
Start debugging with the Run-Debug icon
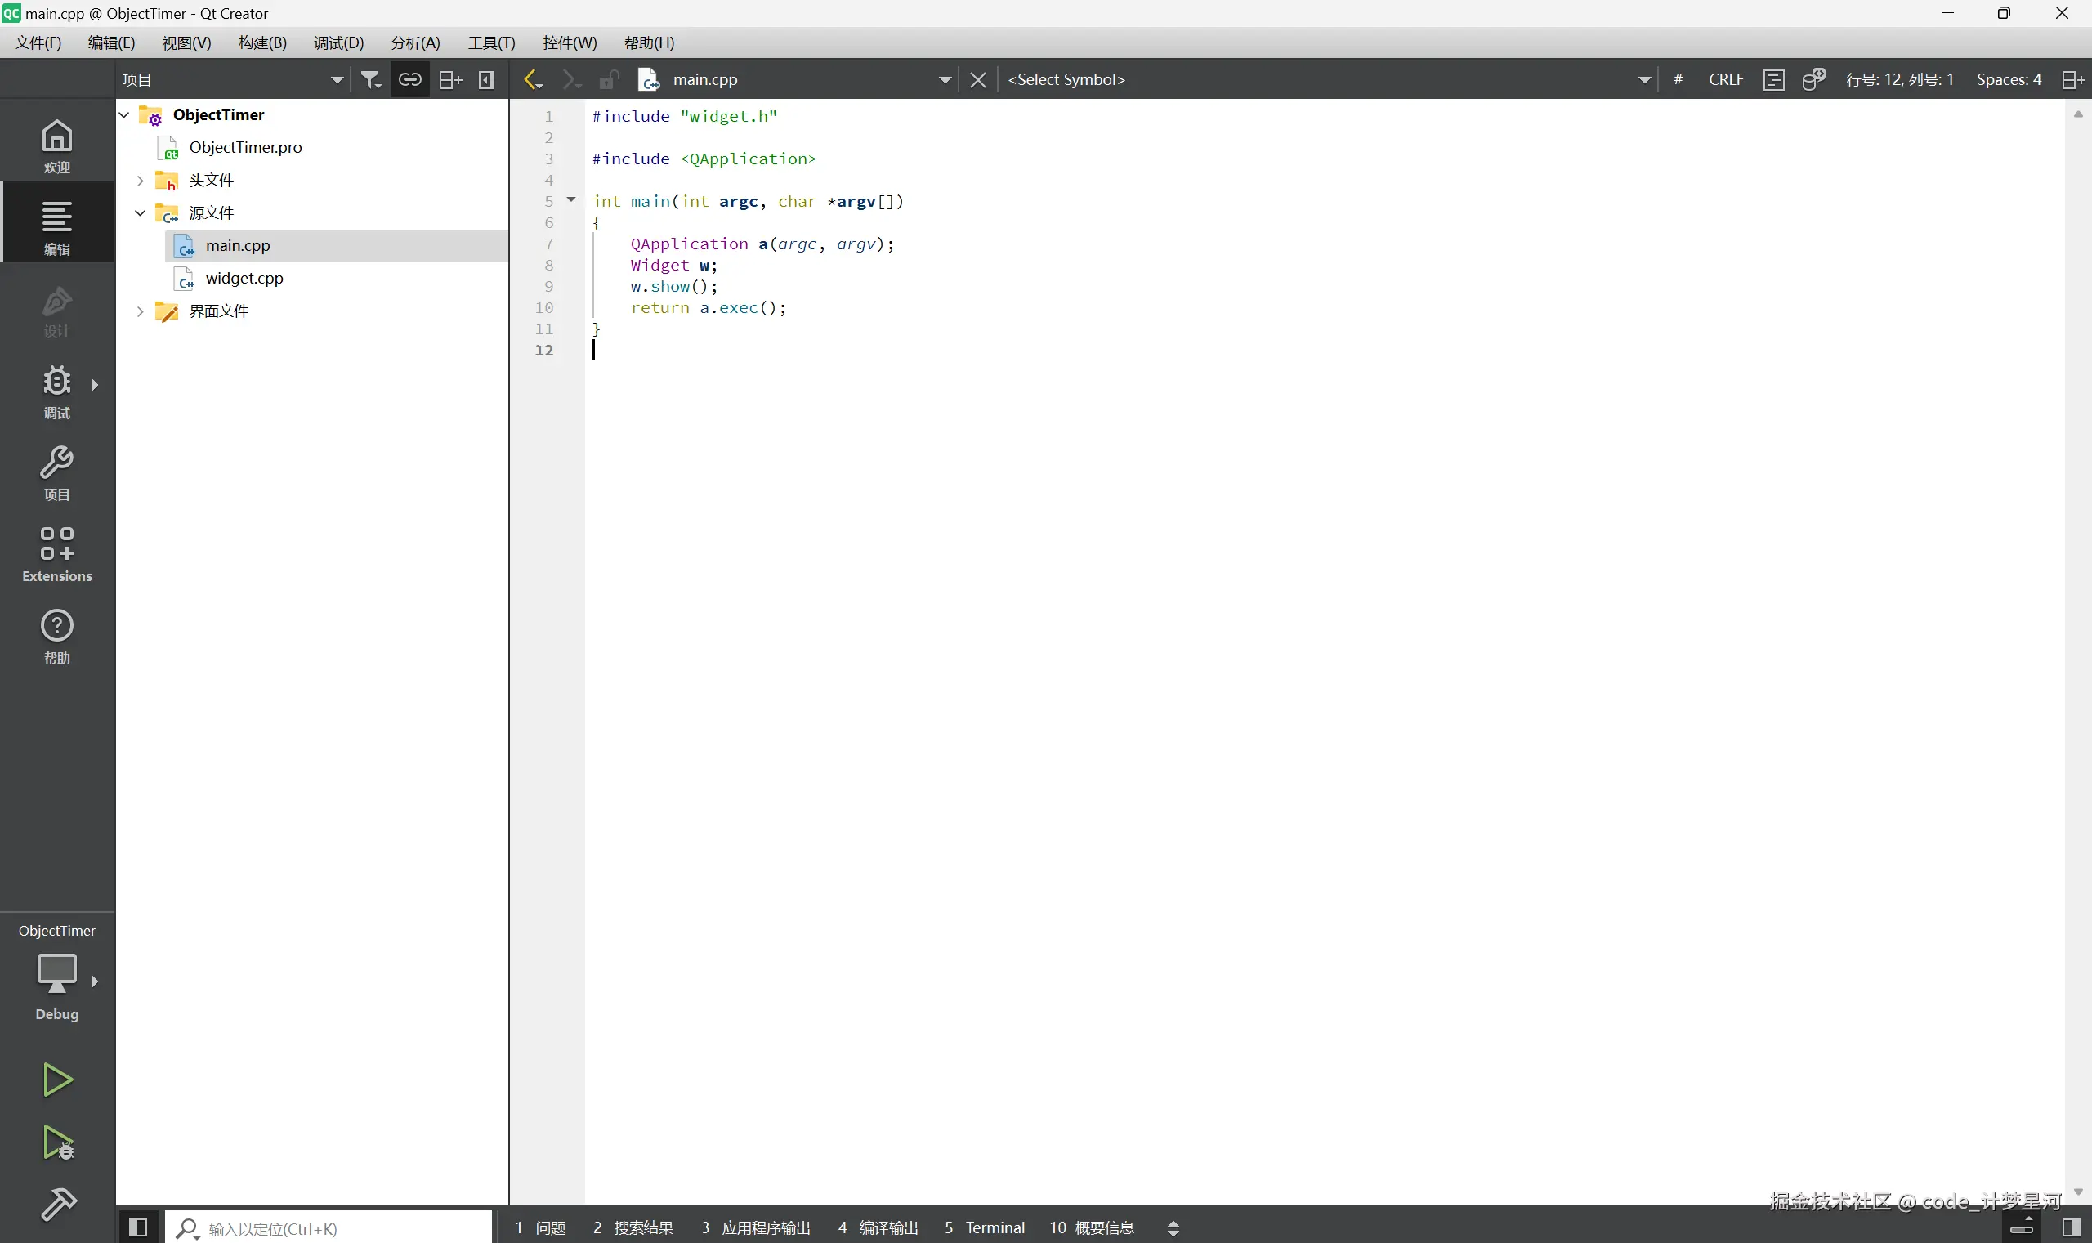tap(57, 1142)
